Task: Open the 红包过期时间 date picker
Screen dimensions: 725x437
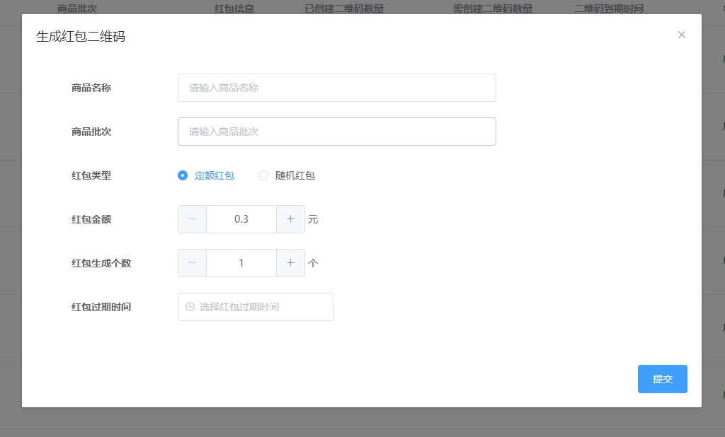Action: click(x=255, y=307)
